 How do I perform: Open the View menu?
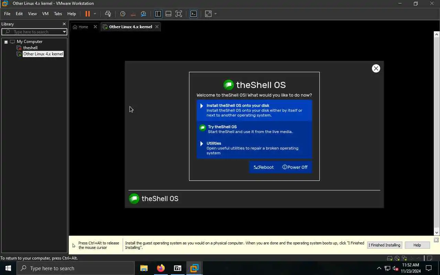tap(32, 14)
